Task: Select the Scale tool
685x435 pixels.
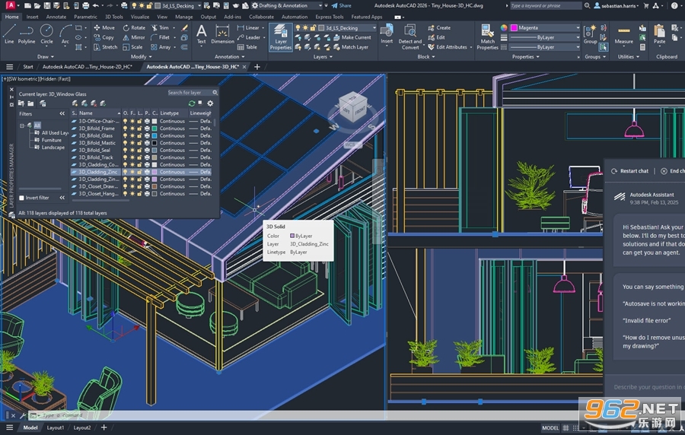Action: coord(132,47)
